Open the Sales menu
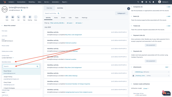172x97 pixels. 40,2
